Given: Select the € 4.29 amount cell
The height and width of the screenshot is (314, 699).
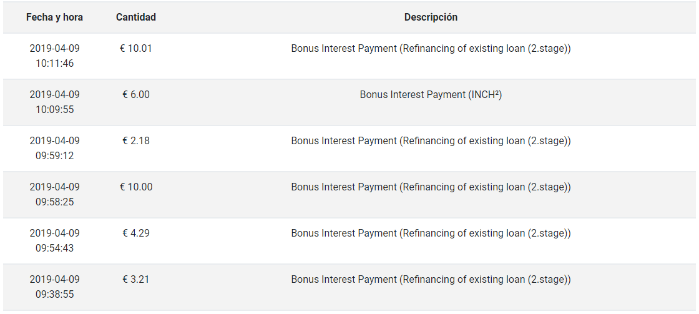Looking at the screenshot, I should (x=136, y=233).
